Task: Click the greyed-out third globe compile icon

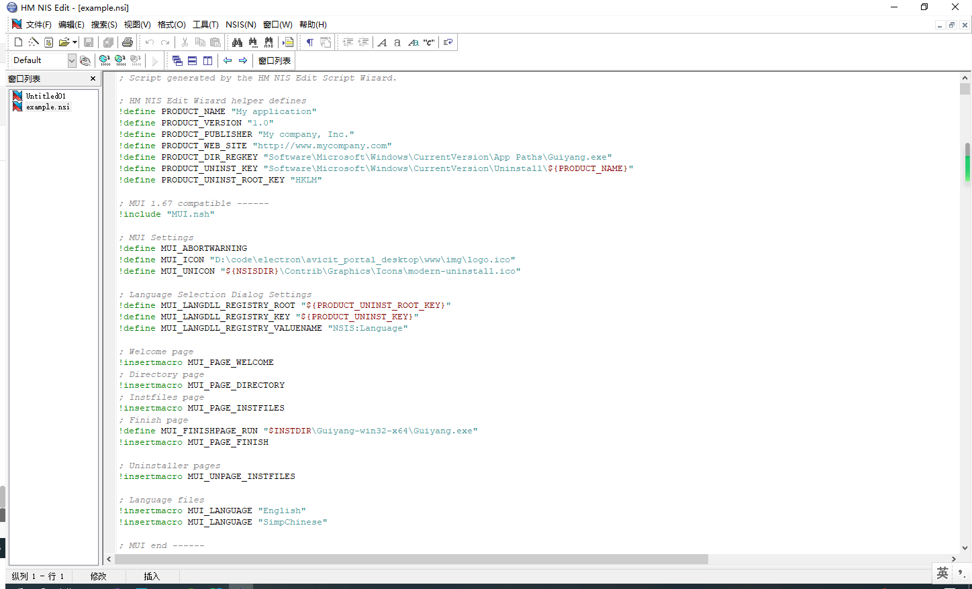Action: 136,60
